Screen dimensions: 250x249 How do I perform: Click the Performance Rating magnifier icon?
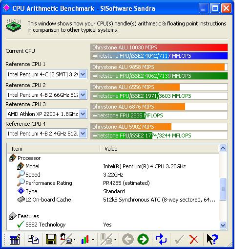click(21, 183)
